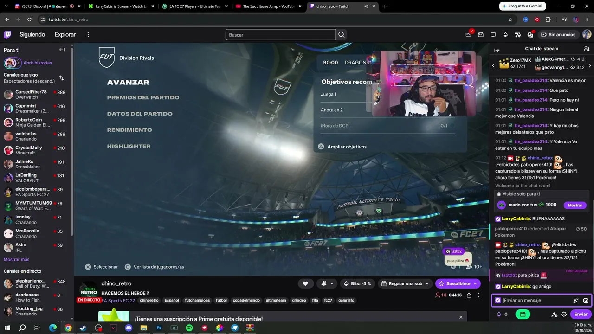Viewport: 594px width, 334px height.
Task: Open the notification bell dropdown
Action: (x=327, y=283)
